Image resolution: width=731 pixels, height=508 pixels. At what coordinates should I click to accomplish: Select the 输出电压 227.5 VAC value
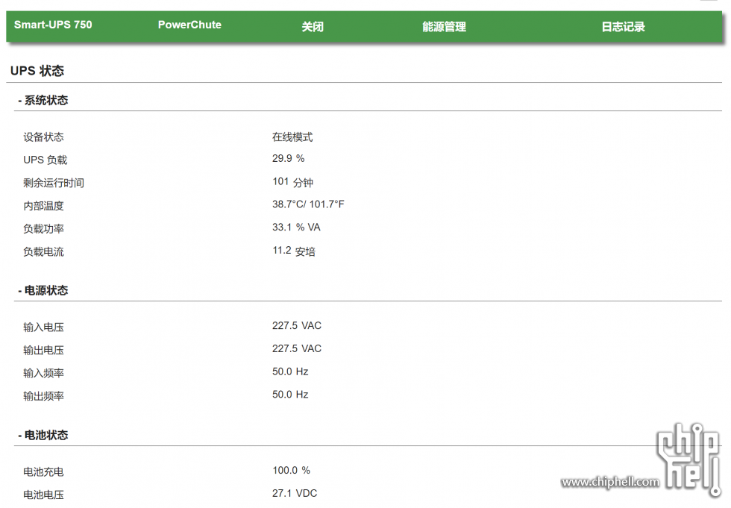[x=297, y=348]
